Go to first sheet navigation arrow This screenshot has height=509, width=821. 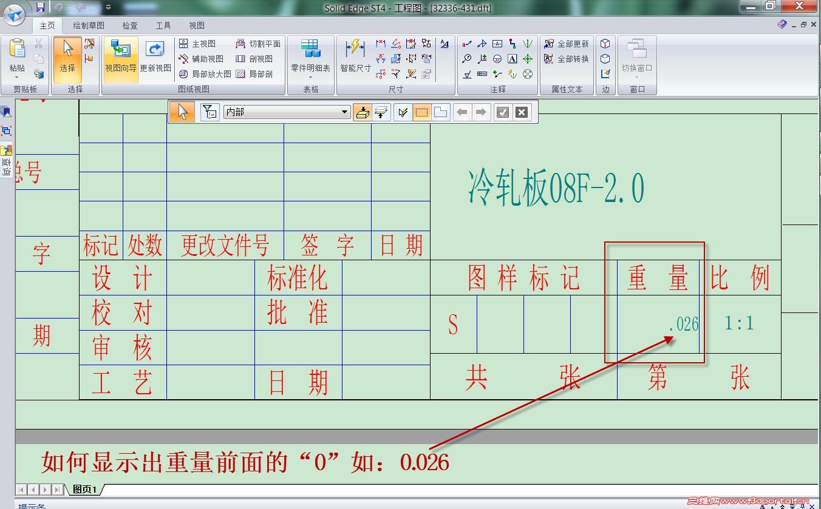tap(21, 490)
